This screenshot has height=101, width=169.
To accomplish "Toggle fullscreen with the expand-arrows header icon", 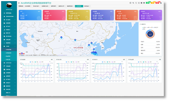I will 139,3.
